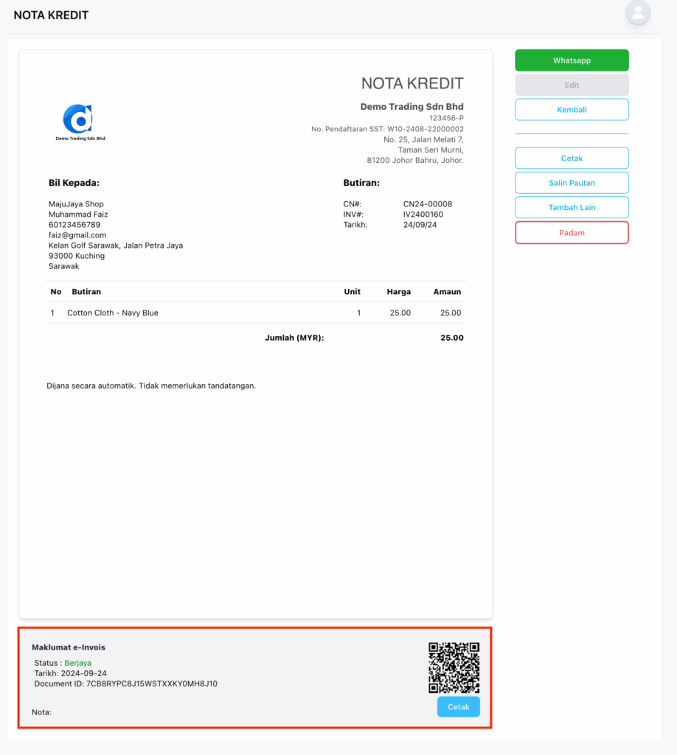
Task: Click the Berjaya status text
Action: (x=78, y=663)
